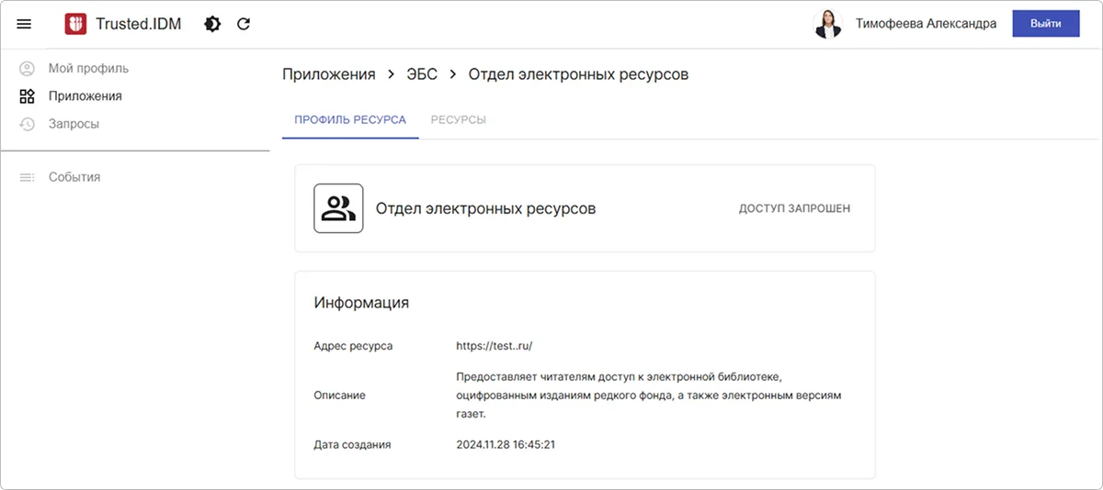Click the red Trusted.IDM logo
Screen dimensions: 1103x490
75,24
